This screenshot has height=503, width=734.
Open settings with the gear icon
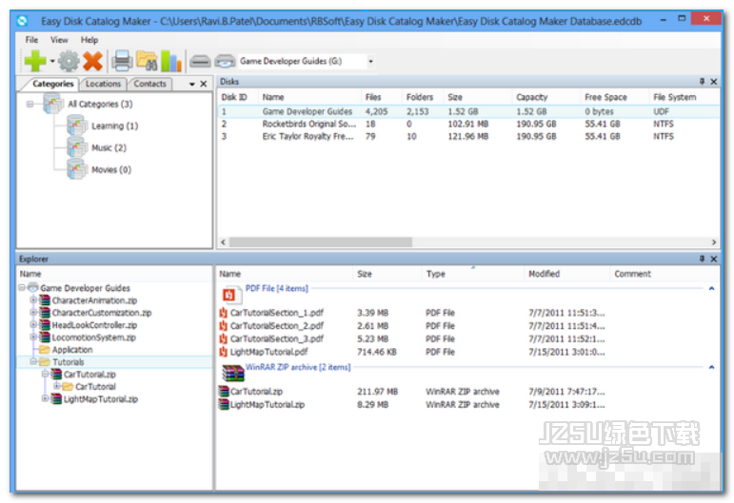click(x=69, y=61)
